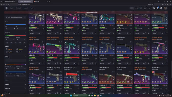Open the Desert Eagle | Urban Rubble item title
Viewport: 172px width, 97px height.
click(53, 68)
